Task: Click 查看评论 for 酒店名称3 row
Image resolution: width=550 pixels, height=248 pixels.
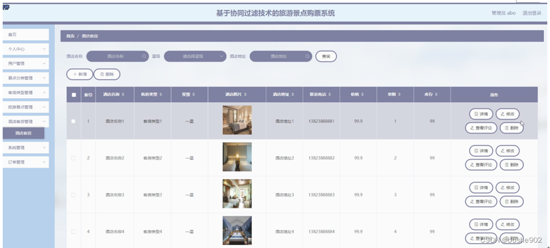Action: click(481, 202)
